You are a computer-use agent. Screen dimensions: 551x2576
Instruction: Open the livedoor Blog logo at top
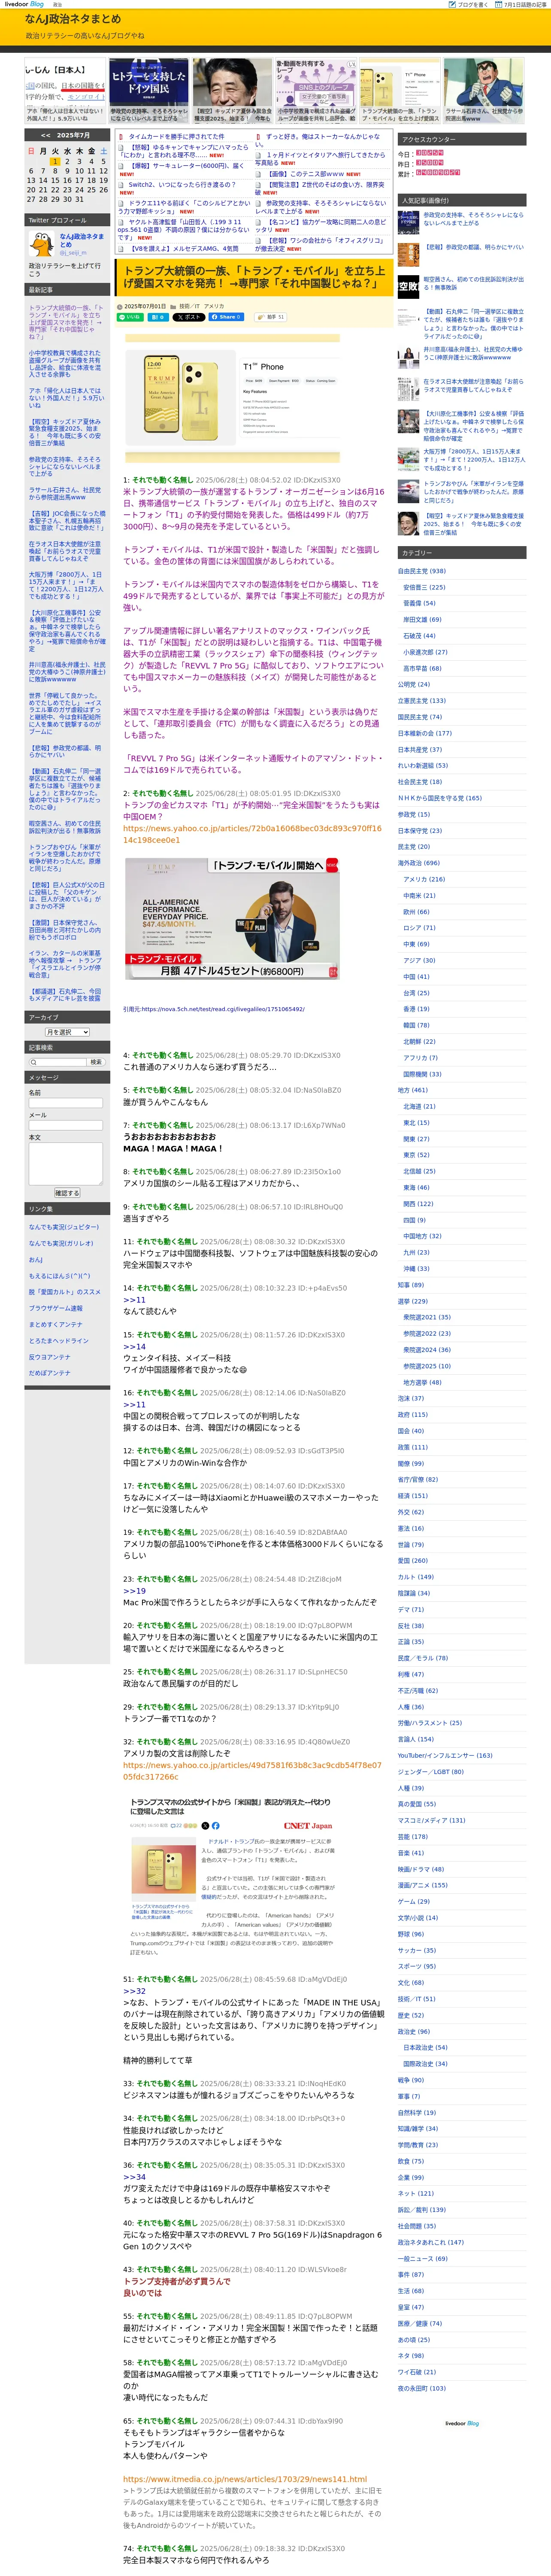[x=24, y=4]
